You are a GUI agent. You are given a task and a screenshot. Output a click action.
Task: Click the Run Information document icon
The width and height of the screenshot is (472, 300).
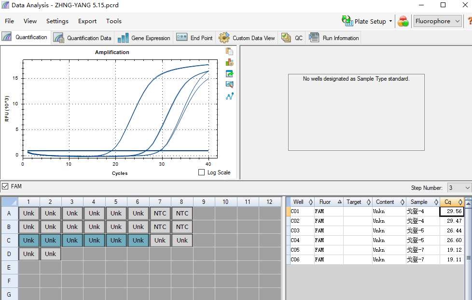(314, 38)
